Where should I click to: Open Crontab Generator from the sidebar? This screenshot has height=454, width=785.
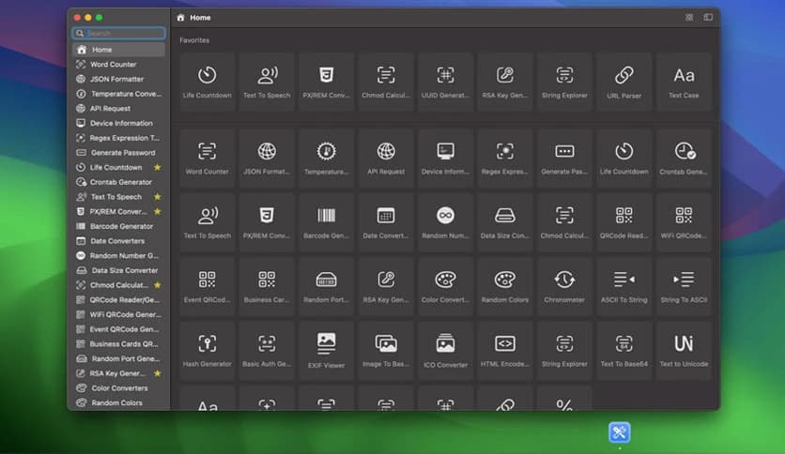tap(120, 182)
